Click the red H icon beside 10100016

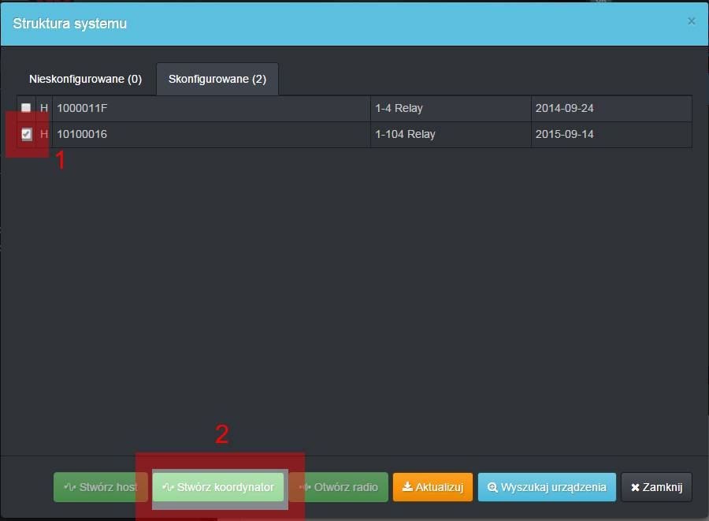click(x=44, y=134)
